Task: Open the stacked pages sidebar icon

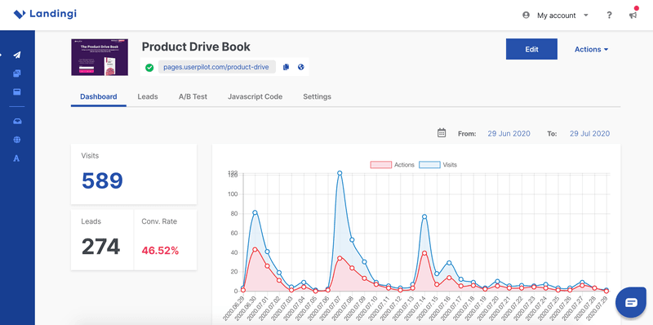Action: coord(17,73)
